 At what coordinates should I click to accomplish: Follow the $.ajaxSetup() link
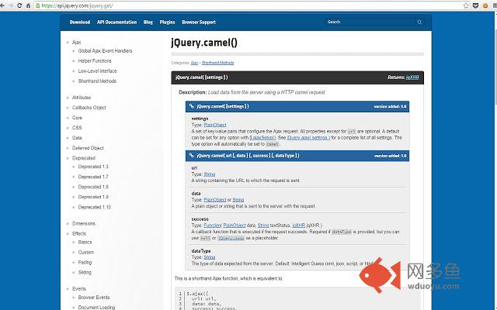pyautogui.click(x=262, y=138)
